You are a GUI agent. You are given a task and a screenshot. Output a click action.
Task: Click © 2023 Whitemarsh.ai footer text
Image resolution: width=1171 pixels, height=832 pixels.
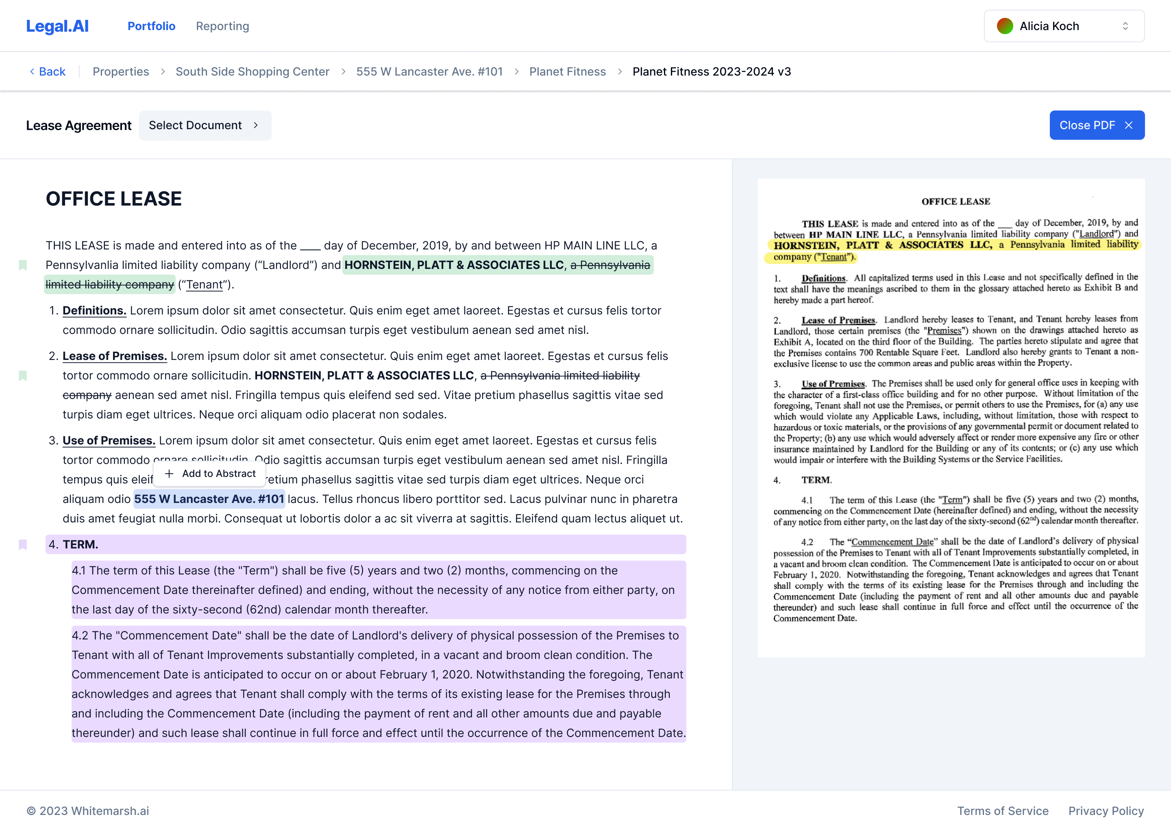(x=88, y=811)
